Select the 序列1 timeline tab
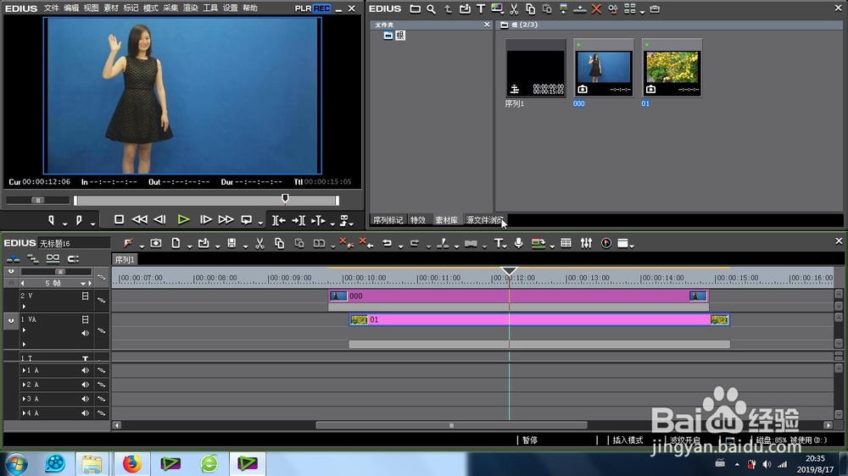This screenshot has height=476, width=848. tap(125, 260)
